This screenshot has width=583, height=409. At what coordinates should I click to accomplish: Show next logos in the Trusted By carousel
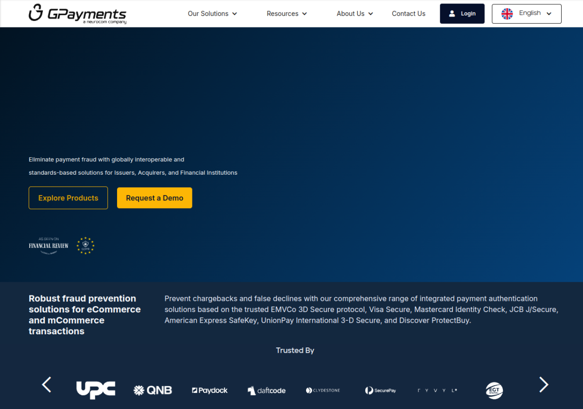(544, 385)
